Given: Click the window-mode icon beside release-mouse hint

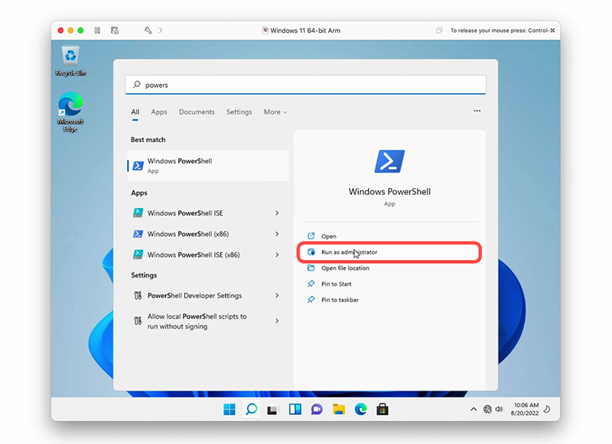Looking at the screenshot, I should (439, 31).
